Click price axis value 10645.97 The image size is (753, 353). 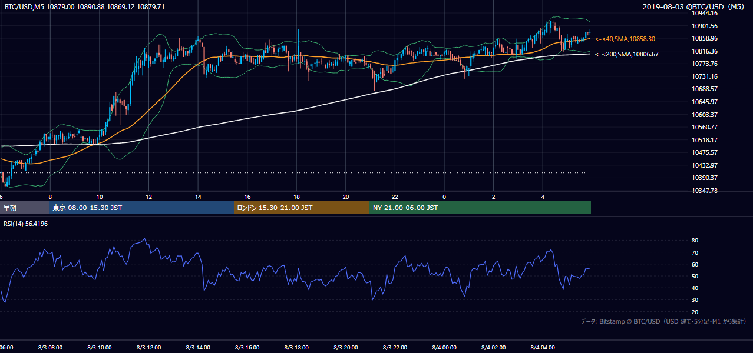(x=705, y=102)
